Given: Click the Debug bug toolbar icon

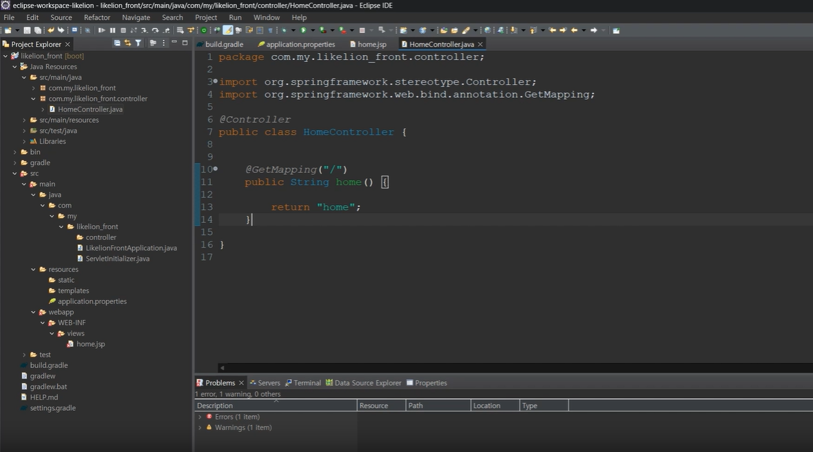Looking at the screenshot, I should point(283,30).
